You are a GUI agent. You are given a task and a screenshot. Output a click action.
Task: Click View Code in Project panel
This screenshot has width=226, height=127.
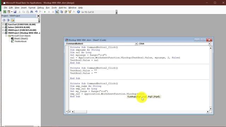[x=4, y=20]
